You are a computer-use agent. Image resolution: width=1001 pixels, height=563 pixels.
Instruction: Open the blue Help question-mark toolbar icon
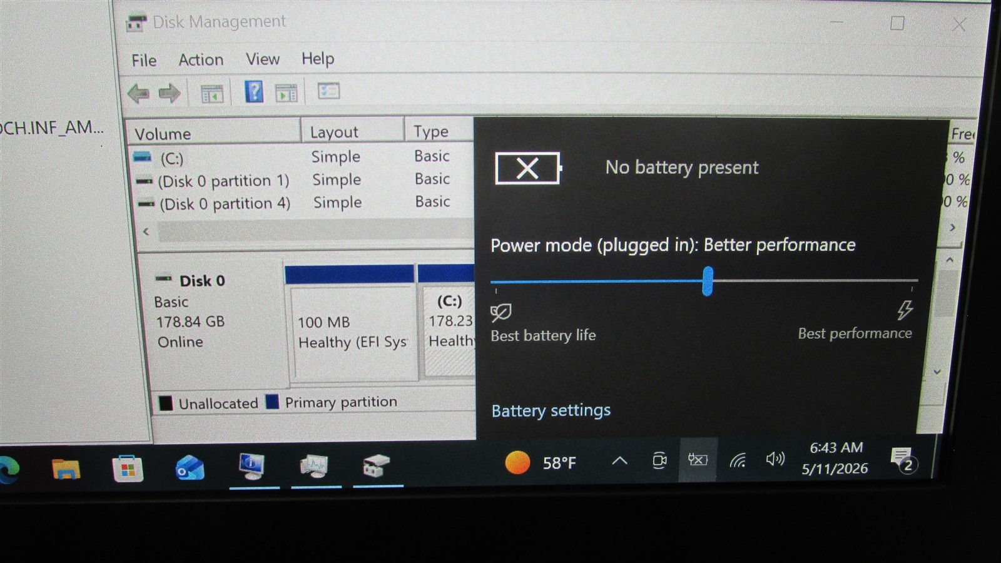(253, 92)
